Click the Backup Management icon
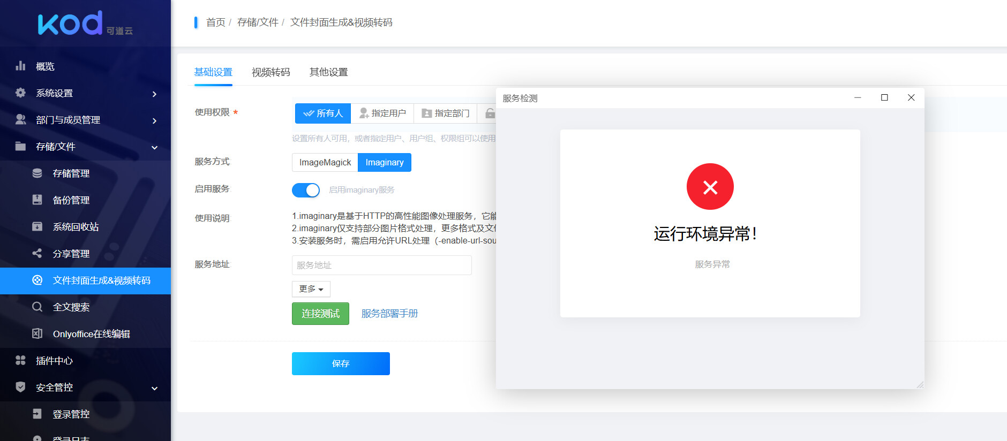This screenshot has width=1007, height=441. tap(37, 200)
